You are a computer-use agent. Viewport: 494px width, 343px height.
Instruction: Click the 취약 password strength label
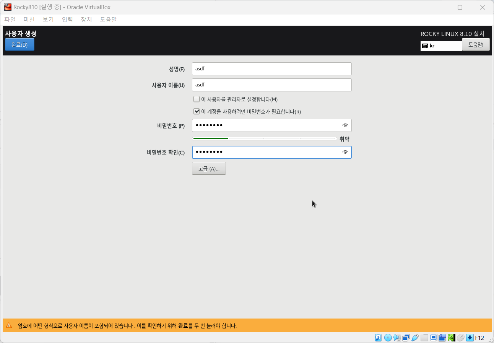pos(344,139)
